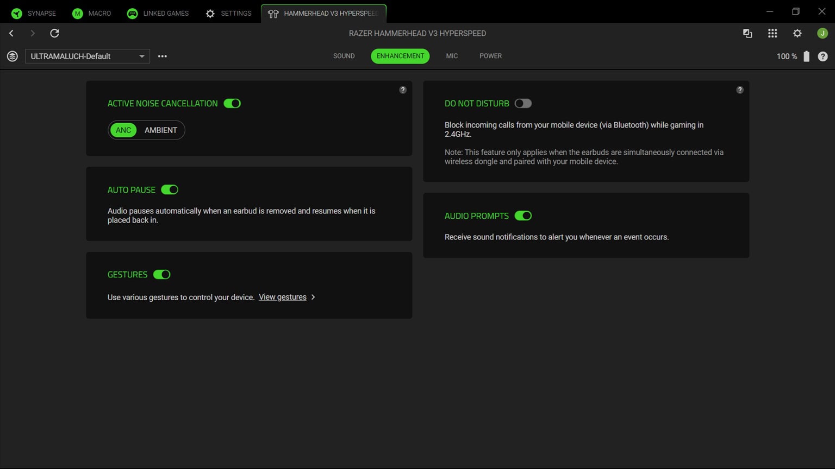The image size is (835, 469).
Task: Close the Razer Synapse window
Action: [x=822, y=11]
